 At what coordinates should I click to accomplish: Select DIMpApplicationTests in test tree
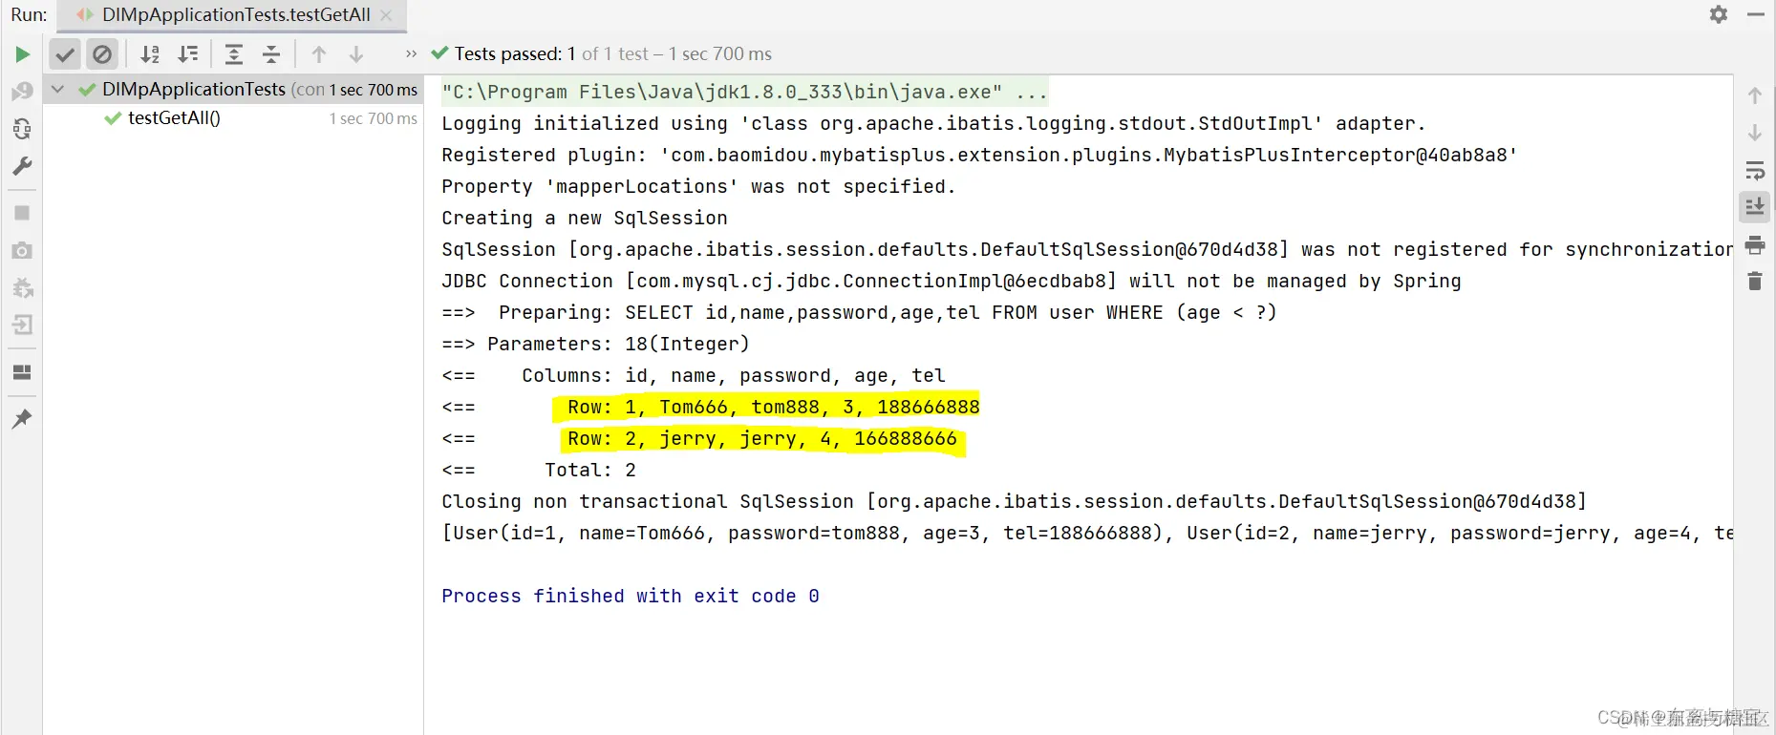(234, 90)
